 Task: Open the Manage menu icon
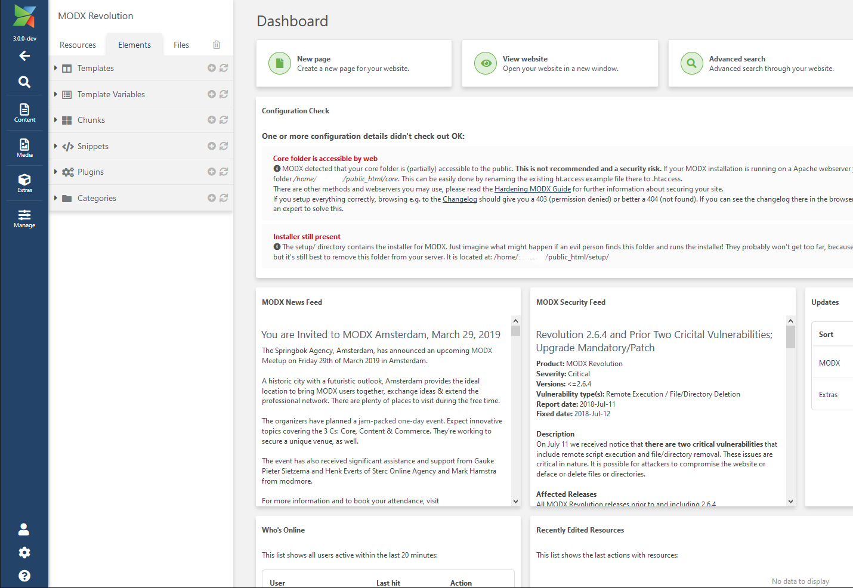click(x=24, y=218)
